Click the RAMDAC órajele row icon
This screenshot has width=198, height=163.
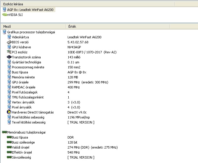click(9, 87)
